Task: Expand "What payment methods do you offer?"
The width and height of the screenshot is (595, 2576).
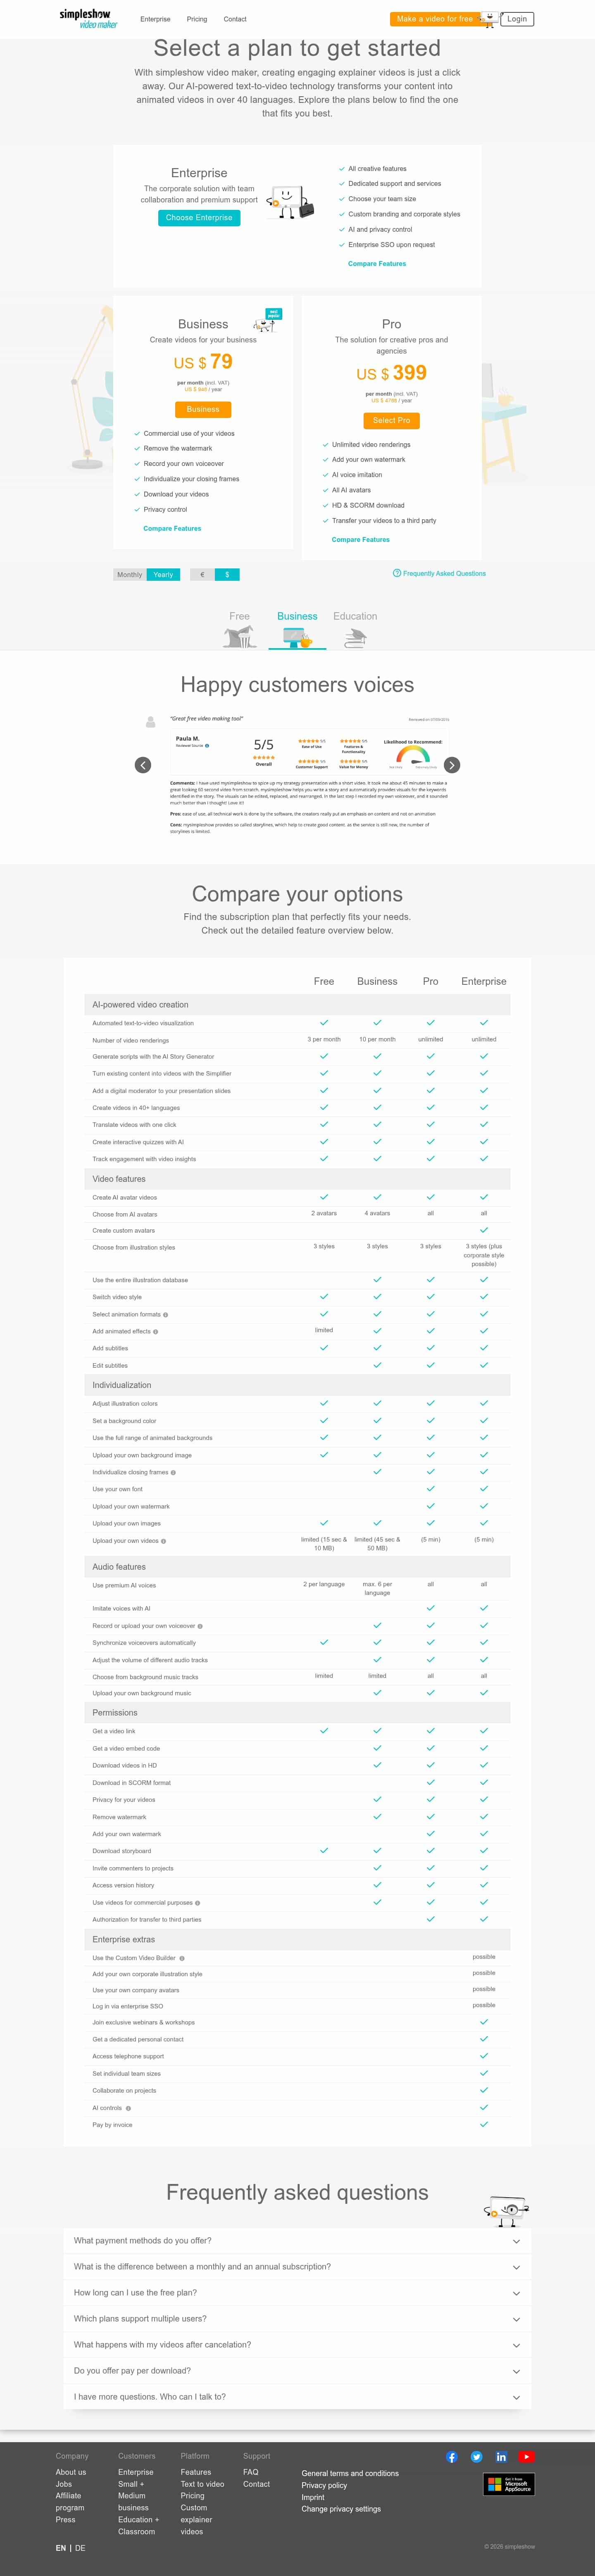Action: [x=297, y=2241]
